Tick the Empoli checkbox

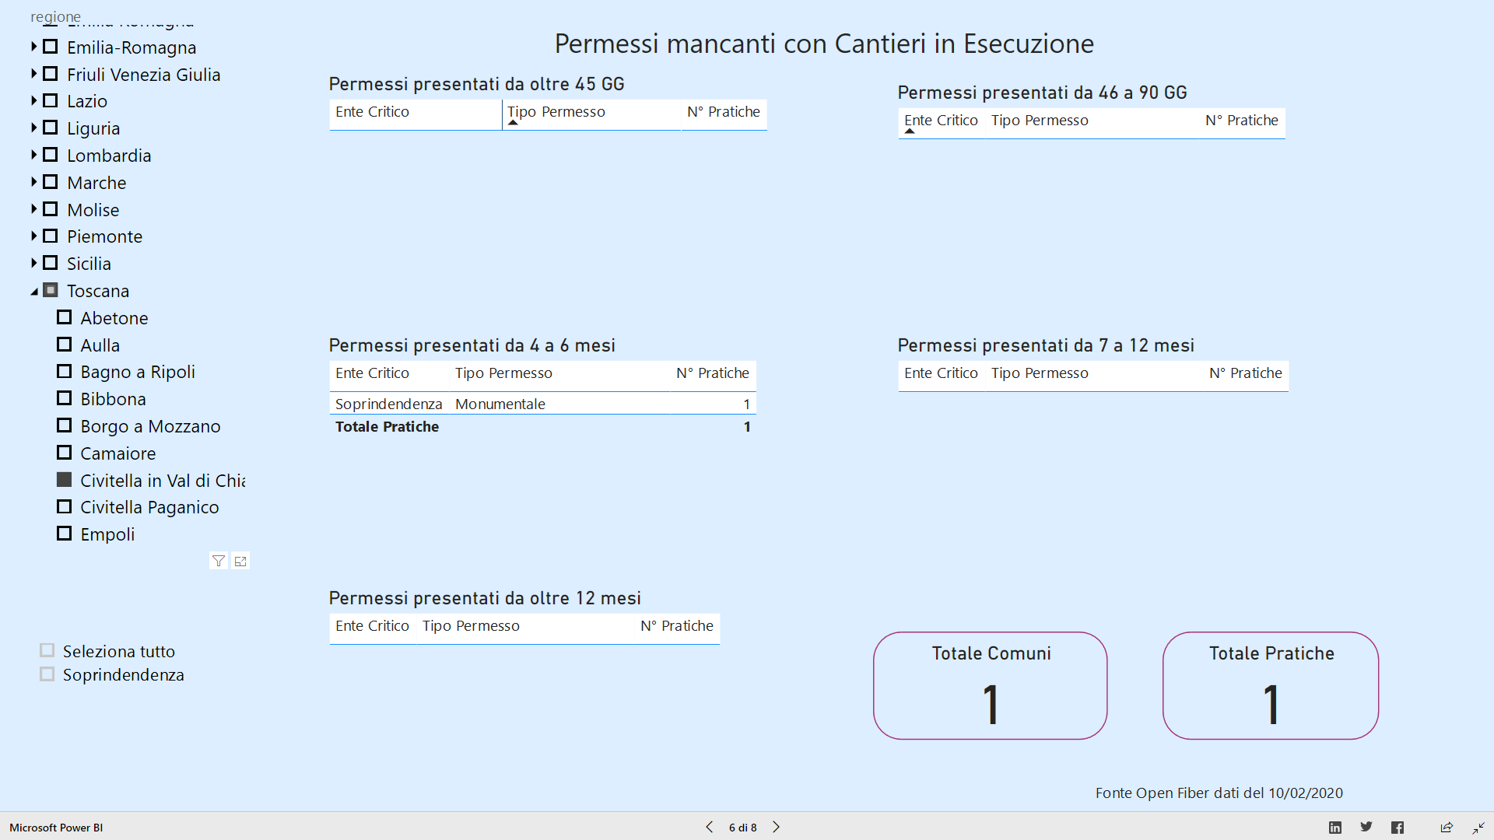(x=65, y=534)
